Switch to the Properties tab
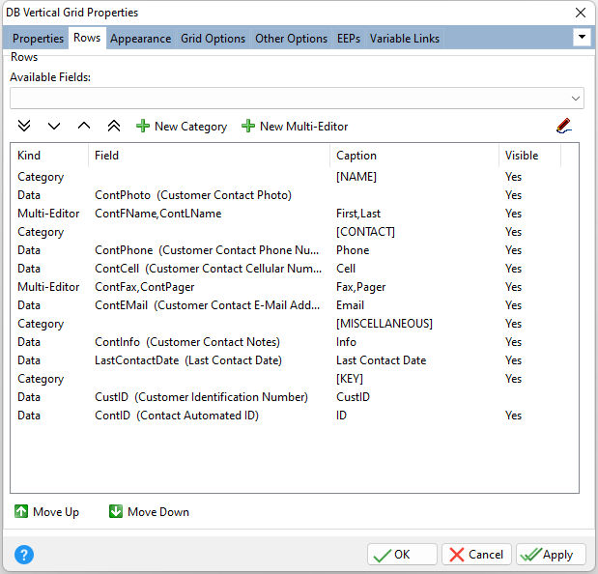This screenshot has width=598, height=574. pos(38,39)
